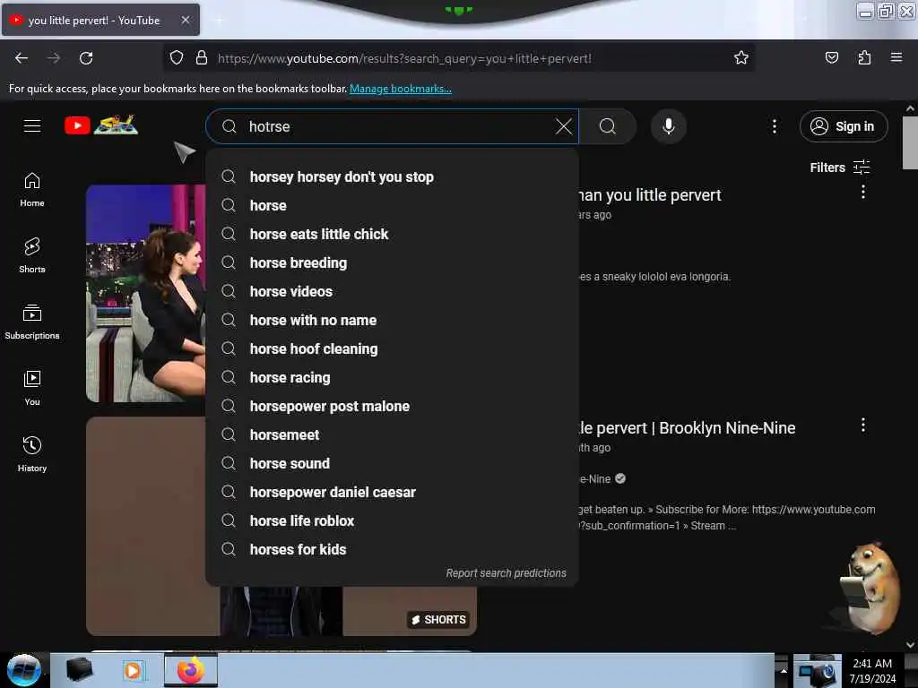Open Firefox extensions icon

coord(864,57)
